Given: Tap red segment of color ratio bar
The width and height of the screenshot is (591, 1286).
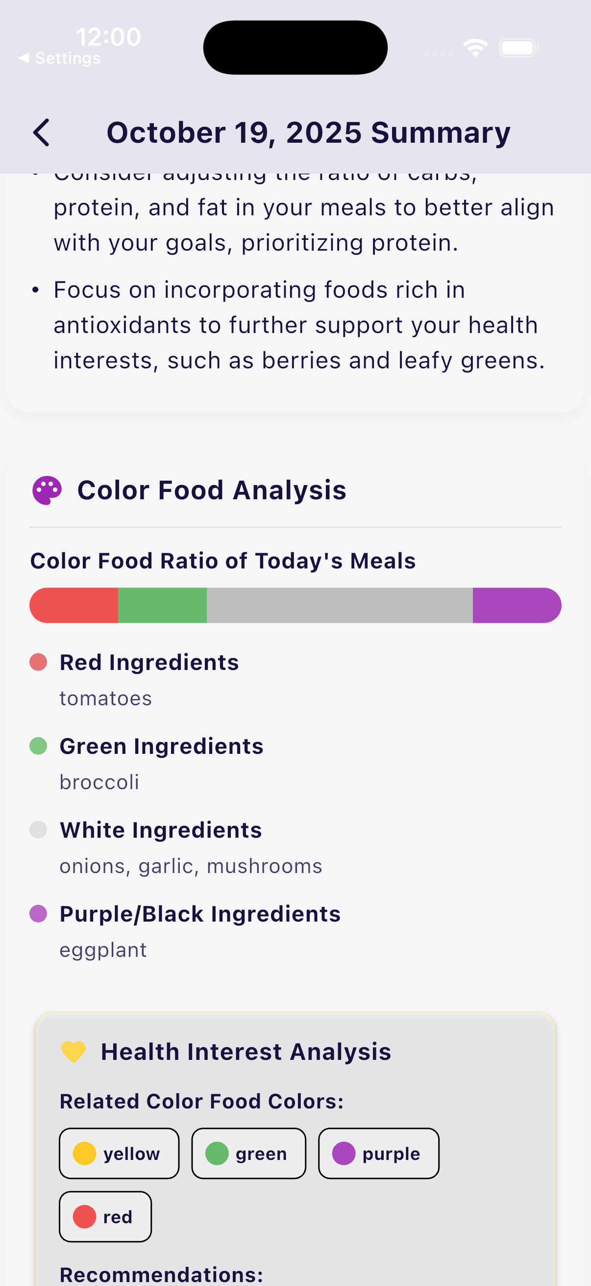Looking at the screenshot, I should point(75,606).
